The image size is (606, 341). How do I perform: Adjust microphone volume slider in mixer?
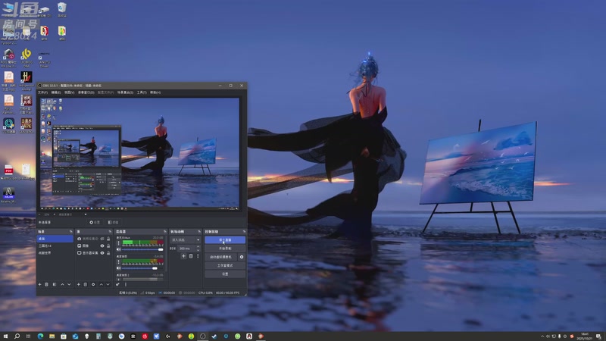[142, 249]
